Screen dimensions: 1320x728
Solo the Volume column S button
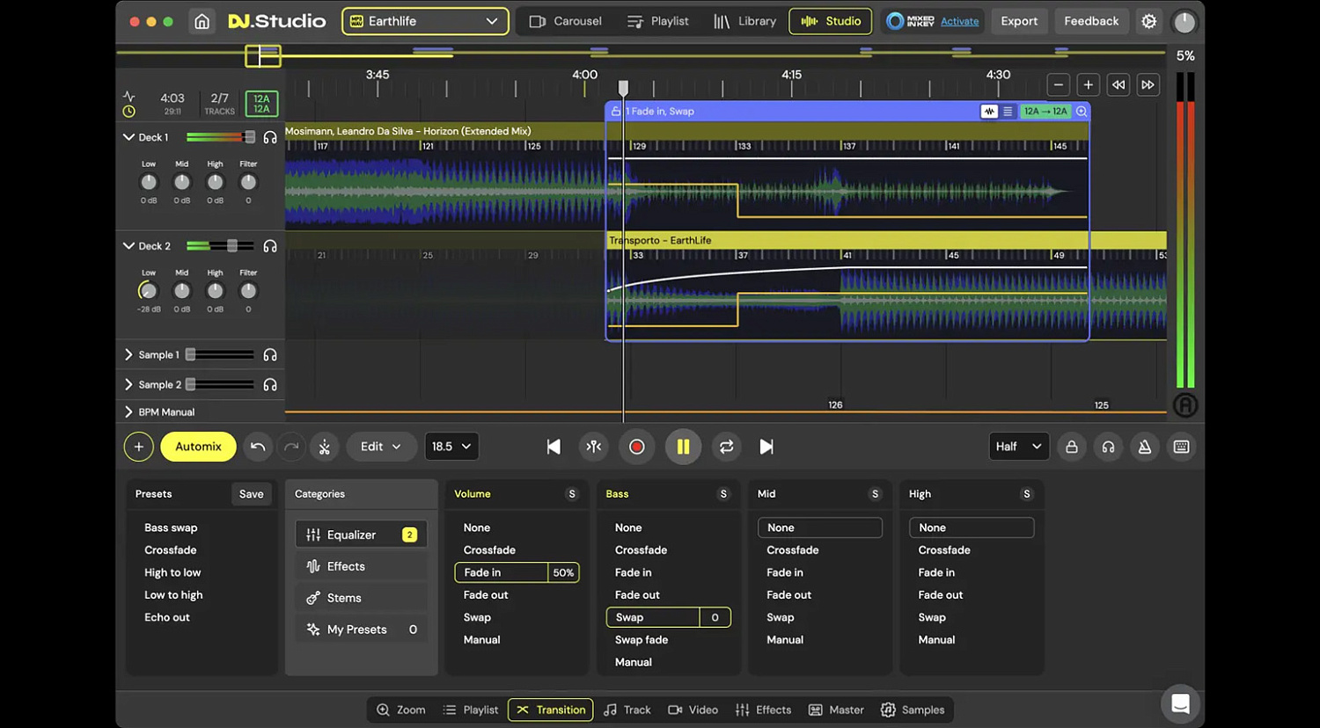572,494
